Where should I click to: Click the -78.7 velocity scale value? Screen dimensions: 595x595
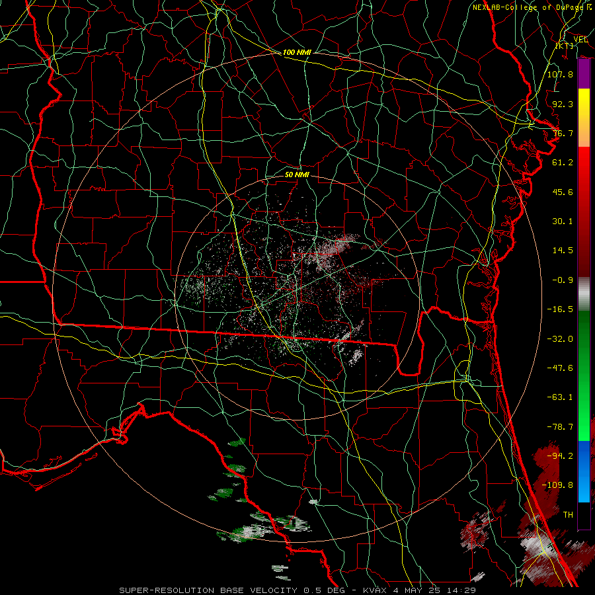click(x=560, y=427)
